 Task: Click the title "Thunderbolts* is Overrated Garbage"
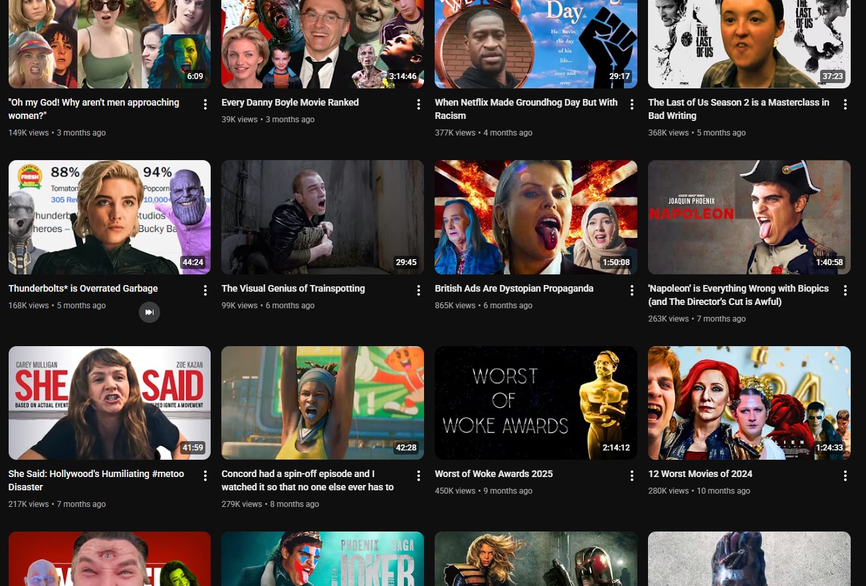point(83,288)
